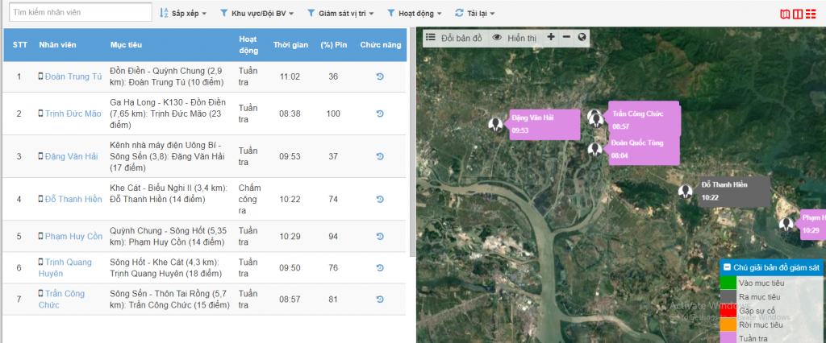Click the green Vào mục tiêu legend swatch
Screen dimensions: 826x343
click(x=728, y=283)
